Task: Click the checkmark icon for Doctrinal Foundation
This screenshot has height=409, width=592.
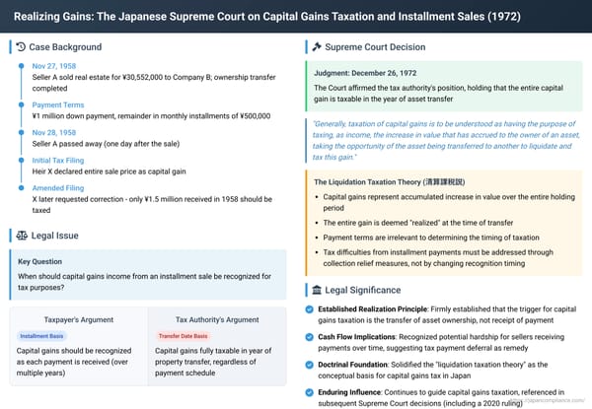Action: tap(312, 365)
